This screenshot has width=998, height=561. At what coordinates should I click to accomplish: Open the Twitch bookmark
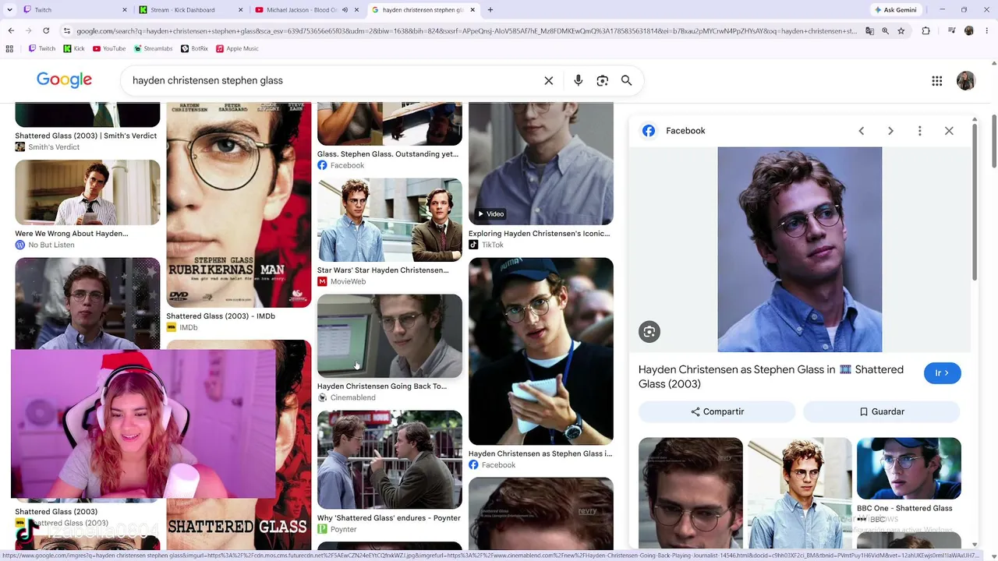42,48
